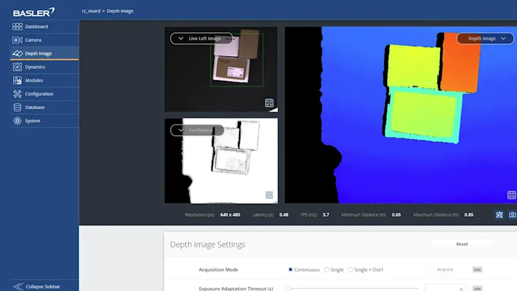This screenshot has height=291, width=517.
Task: Open the Dynamics sidebar section
Action: pos(34,67)
